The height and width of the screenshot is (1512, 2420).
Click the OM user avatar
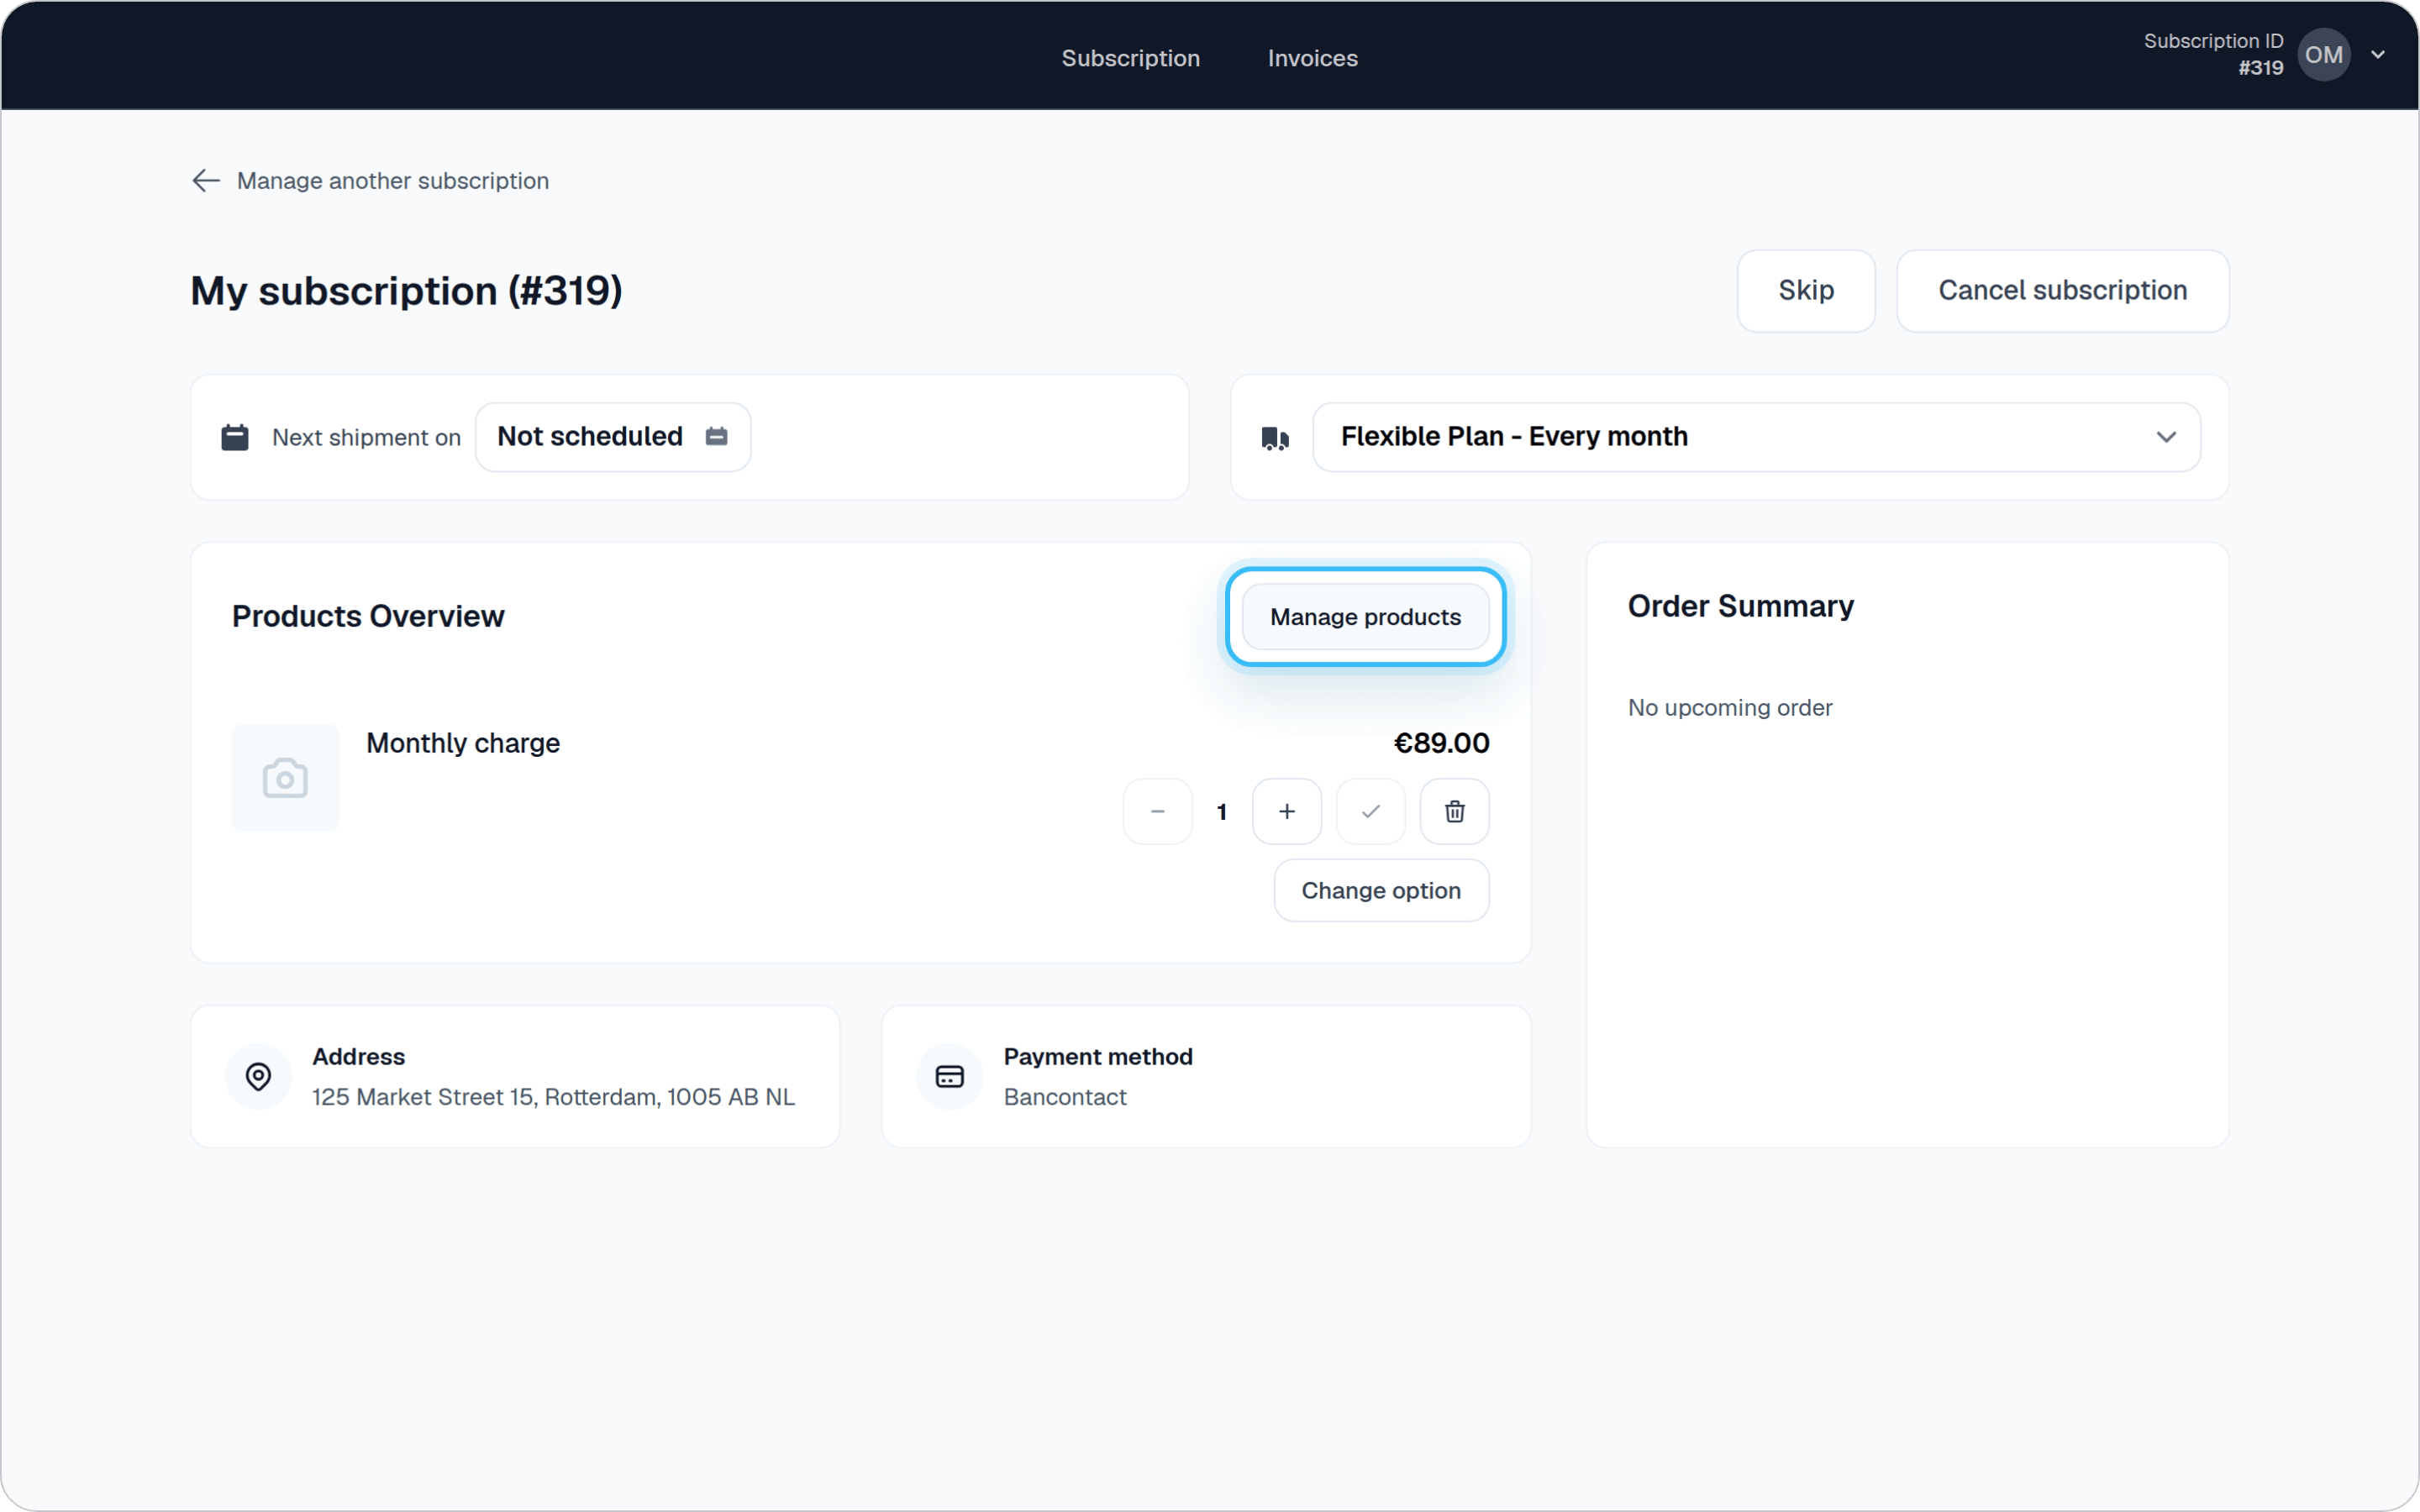point(2323,55)
